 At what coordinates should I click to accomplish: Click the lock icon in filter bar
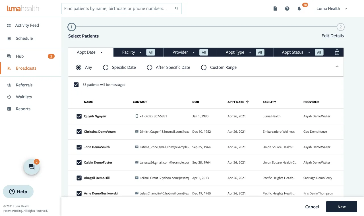337,52
